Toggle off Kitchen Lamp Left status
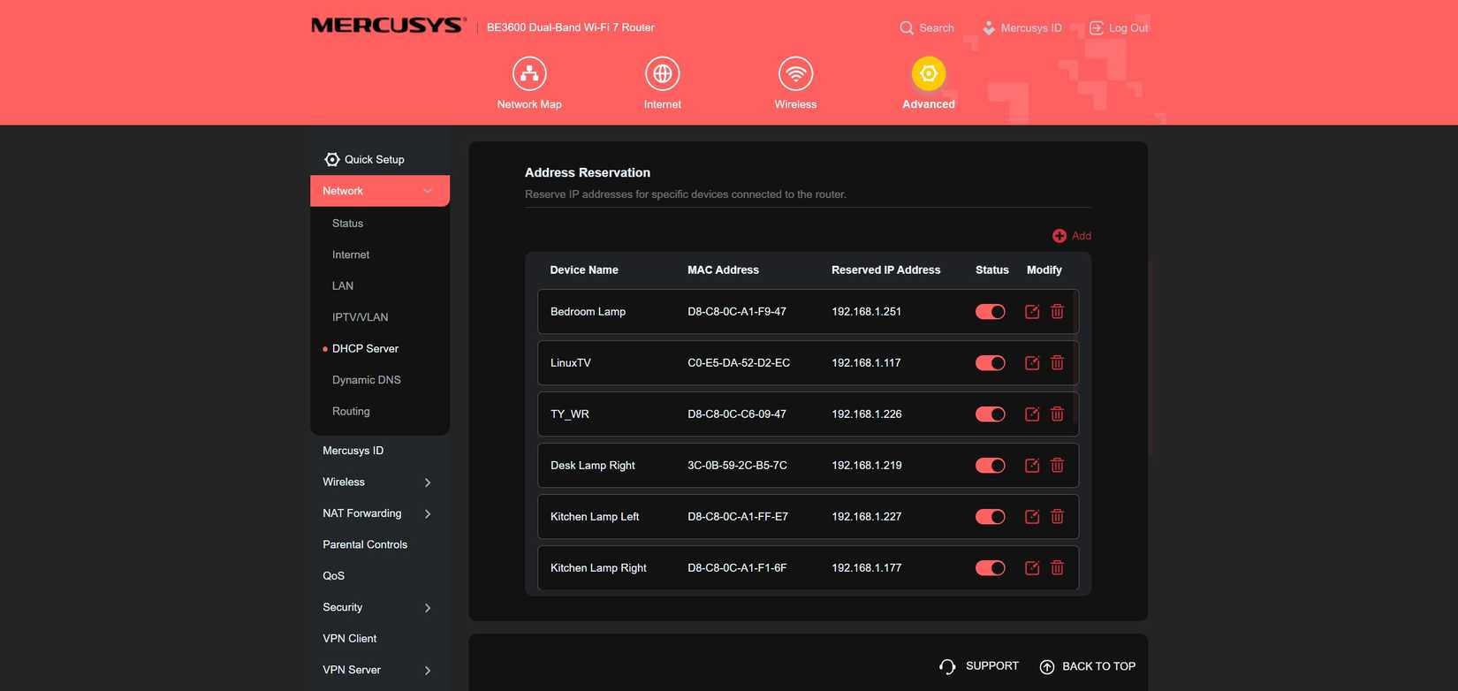1458x691 pixels. click(x=991, y=517)
